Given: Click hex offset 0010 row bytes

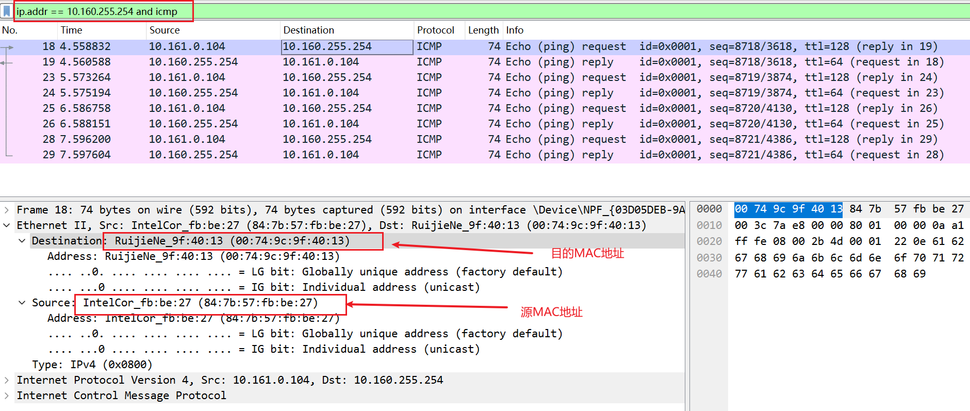Looking at the screenshot, I should [x=849, y=225].
